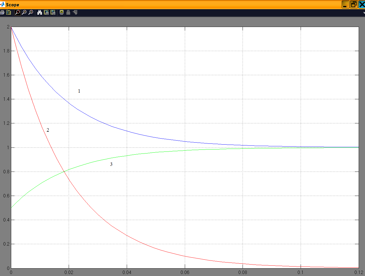Print the scope plot
This screenshot has height=276, width=365.
pos(2,12)
